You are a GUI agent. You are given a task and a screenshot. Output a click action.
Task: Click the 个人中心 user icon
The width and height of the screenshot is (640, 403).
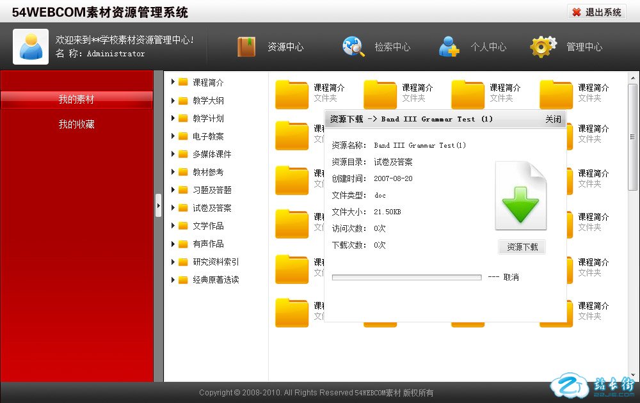click(x=449, y=47)
